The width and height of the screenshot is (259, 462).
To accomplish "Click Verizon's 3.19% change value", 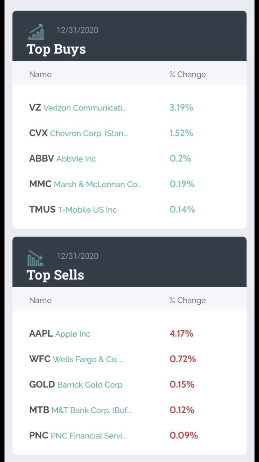I will click(181, 108).
